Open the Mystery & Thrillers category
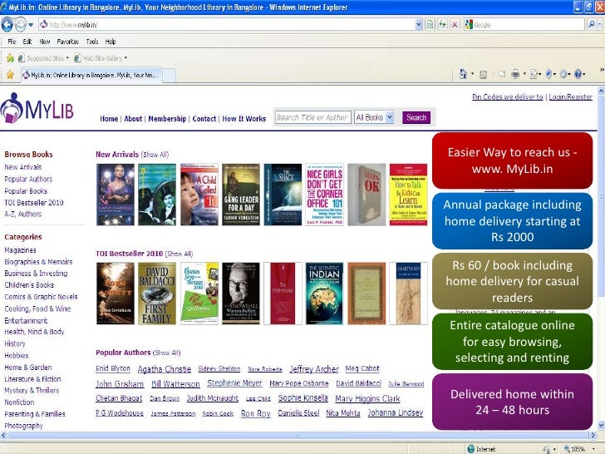The image size is (605, 454). [32, 390]
